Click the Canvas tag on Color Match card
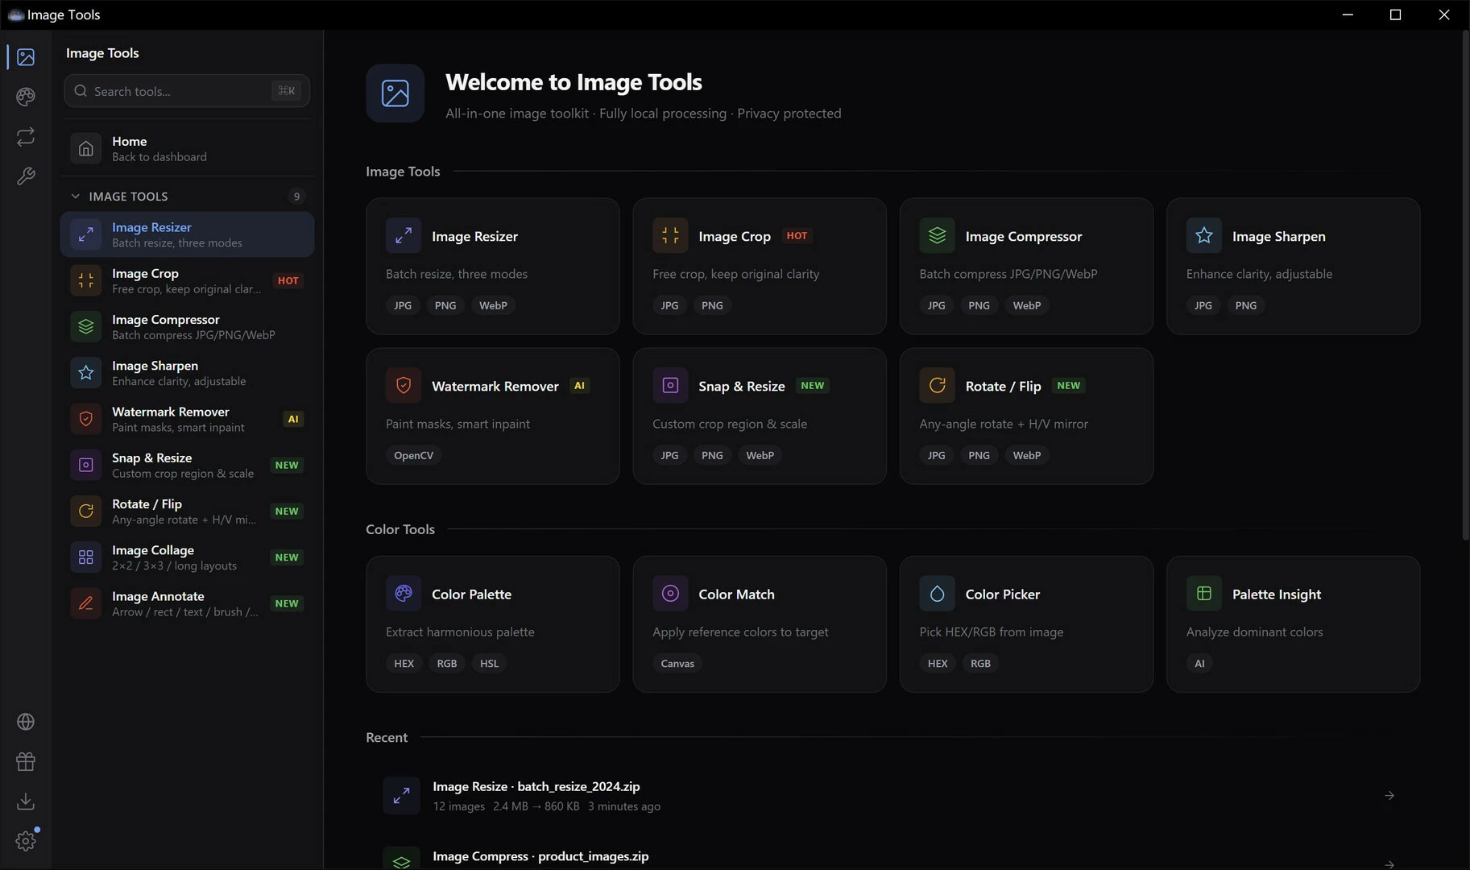The width and height of the screenshot is (1470, 870). pos(677,663)
